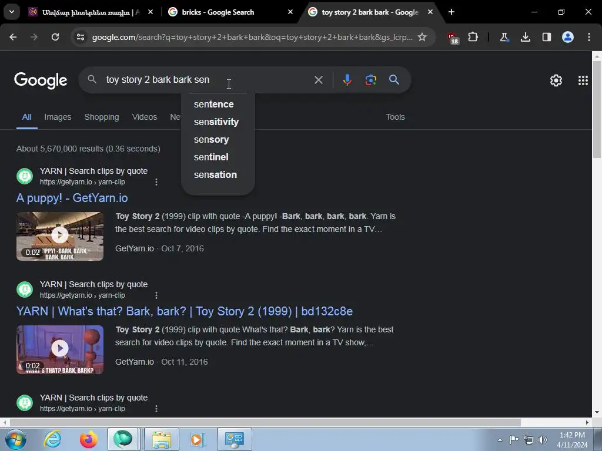Open the Google apps grid
The width and height of the screenshot is (602, 451).
click(x=583, y=80)
